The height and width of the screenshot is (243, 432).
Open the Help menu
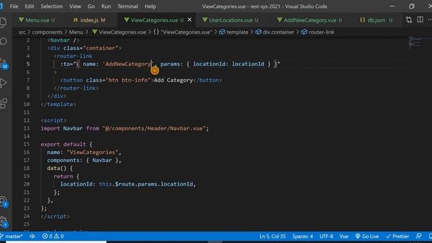[x=150, y=6]
